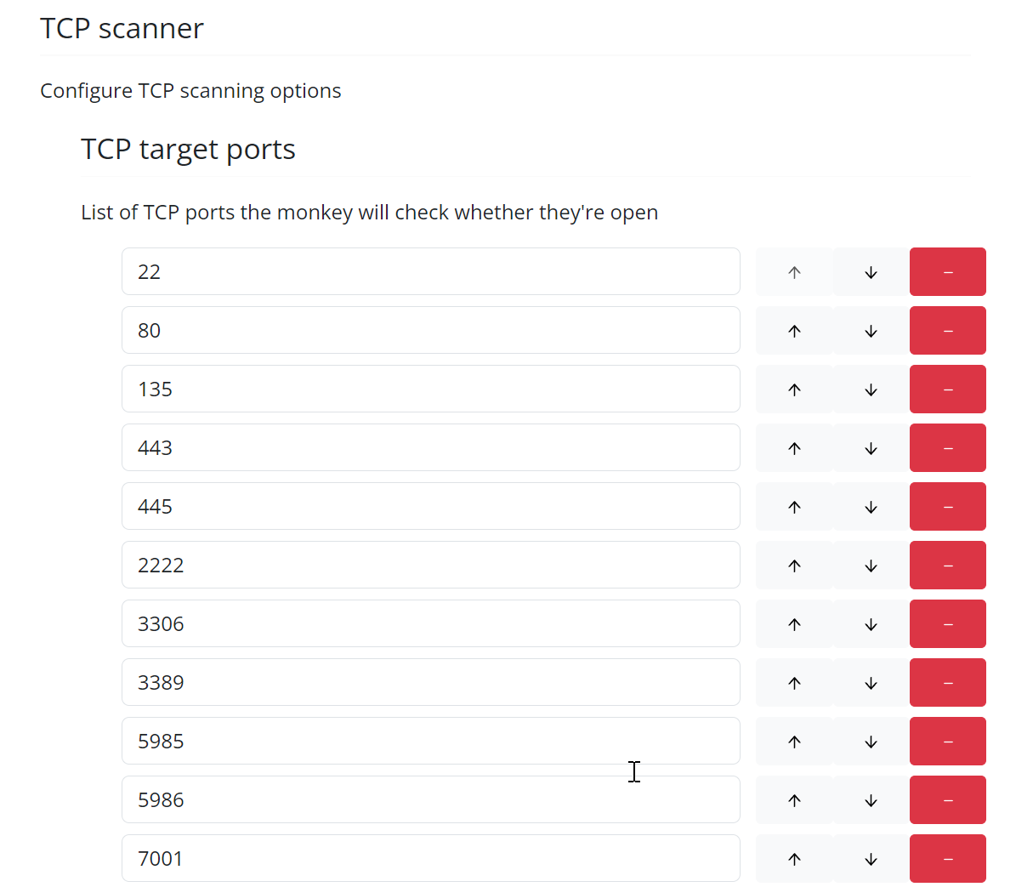Move port 2222 down in list

coord(871,566)
